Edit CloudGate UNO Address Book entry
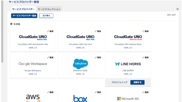 click(x=145, y=31)
